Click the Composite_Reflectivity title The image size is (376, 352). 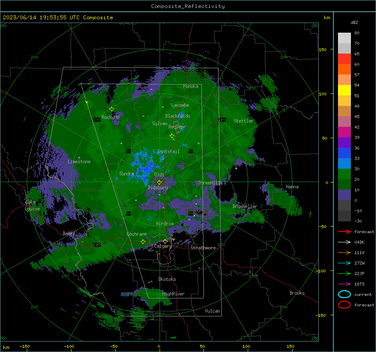point(188,6)
